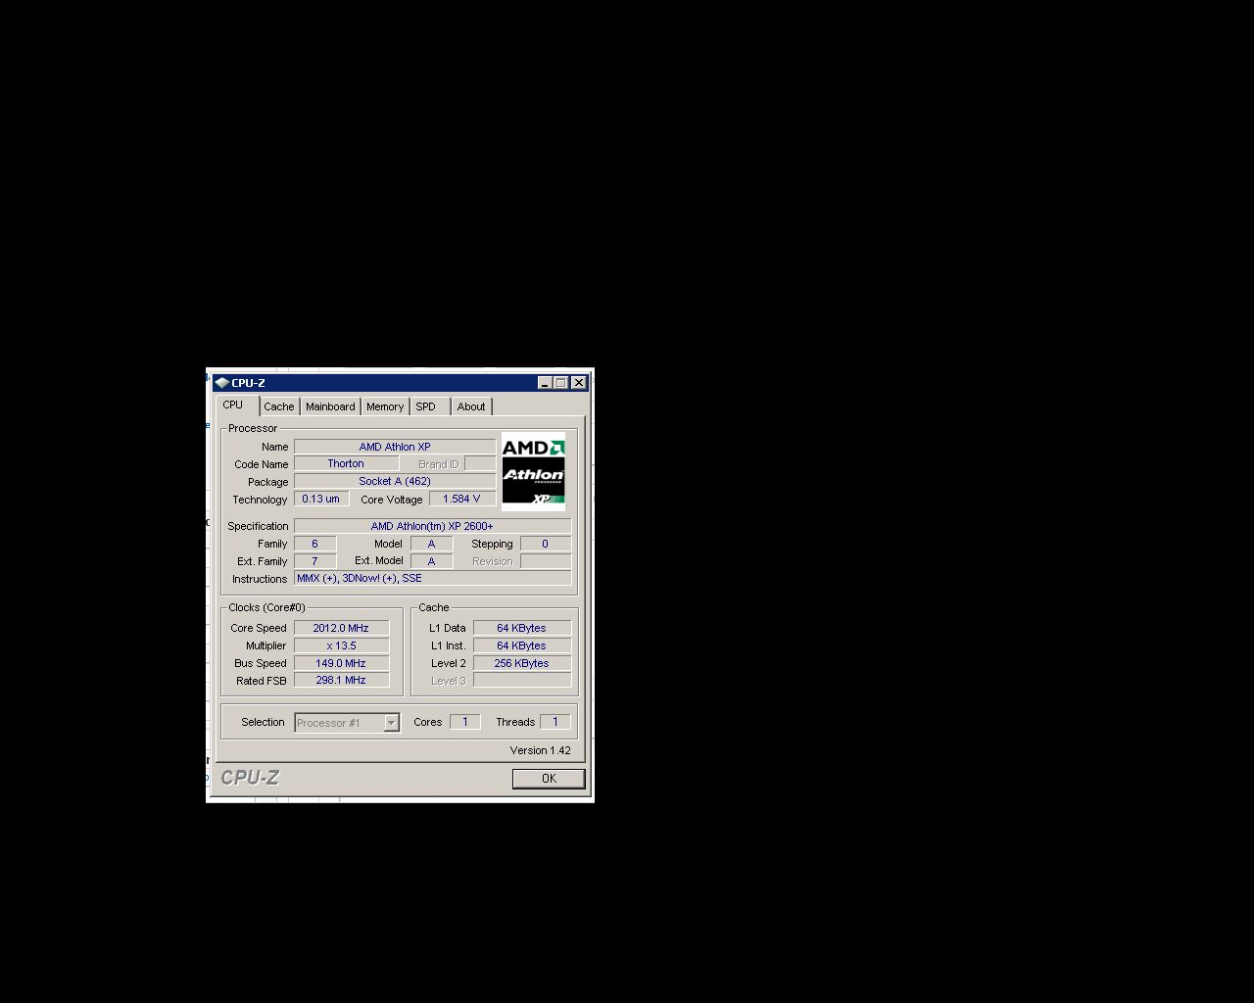Click the Bus Speed value 149.0 MHz
This screenshot has height=1003, width=1254.
tap(341, 663)
